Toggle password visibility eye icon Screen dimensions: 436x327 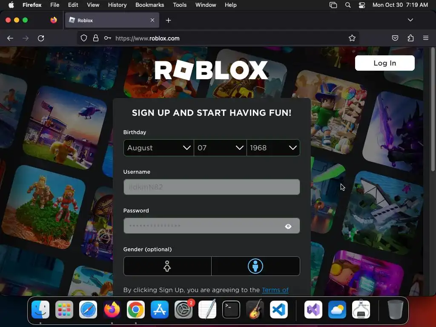click(x=288, y=227)
